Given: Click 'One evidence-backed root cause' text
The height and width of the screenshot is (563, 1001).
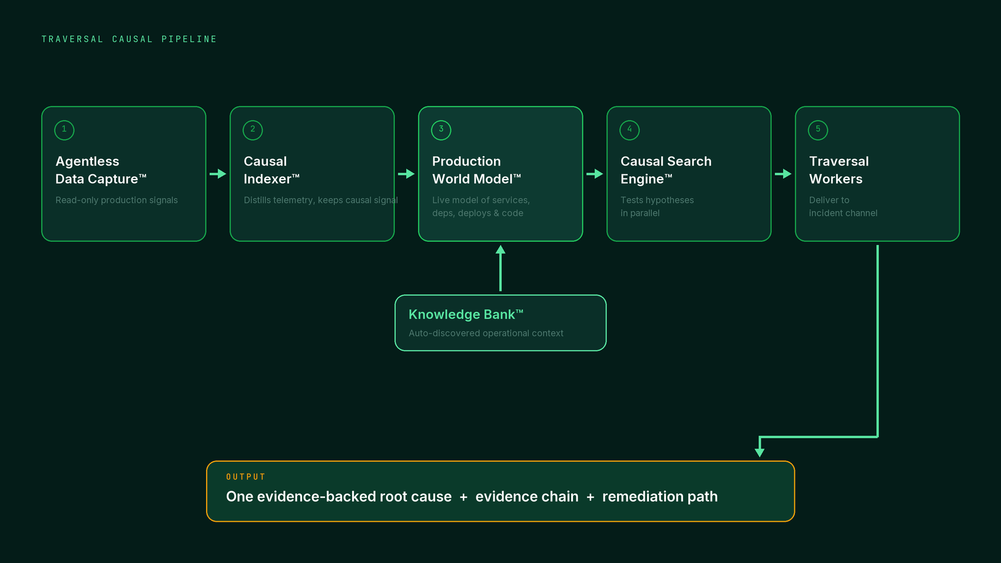Looking at the screenshot, I should [339, 496].
